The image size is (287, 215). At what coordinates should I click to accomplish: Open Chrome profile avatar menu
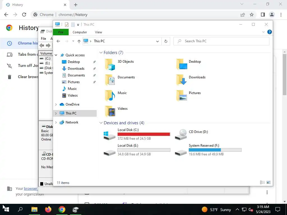272,15
